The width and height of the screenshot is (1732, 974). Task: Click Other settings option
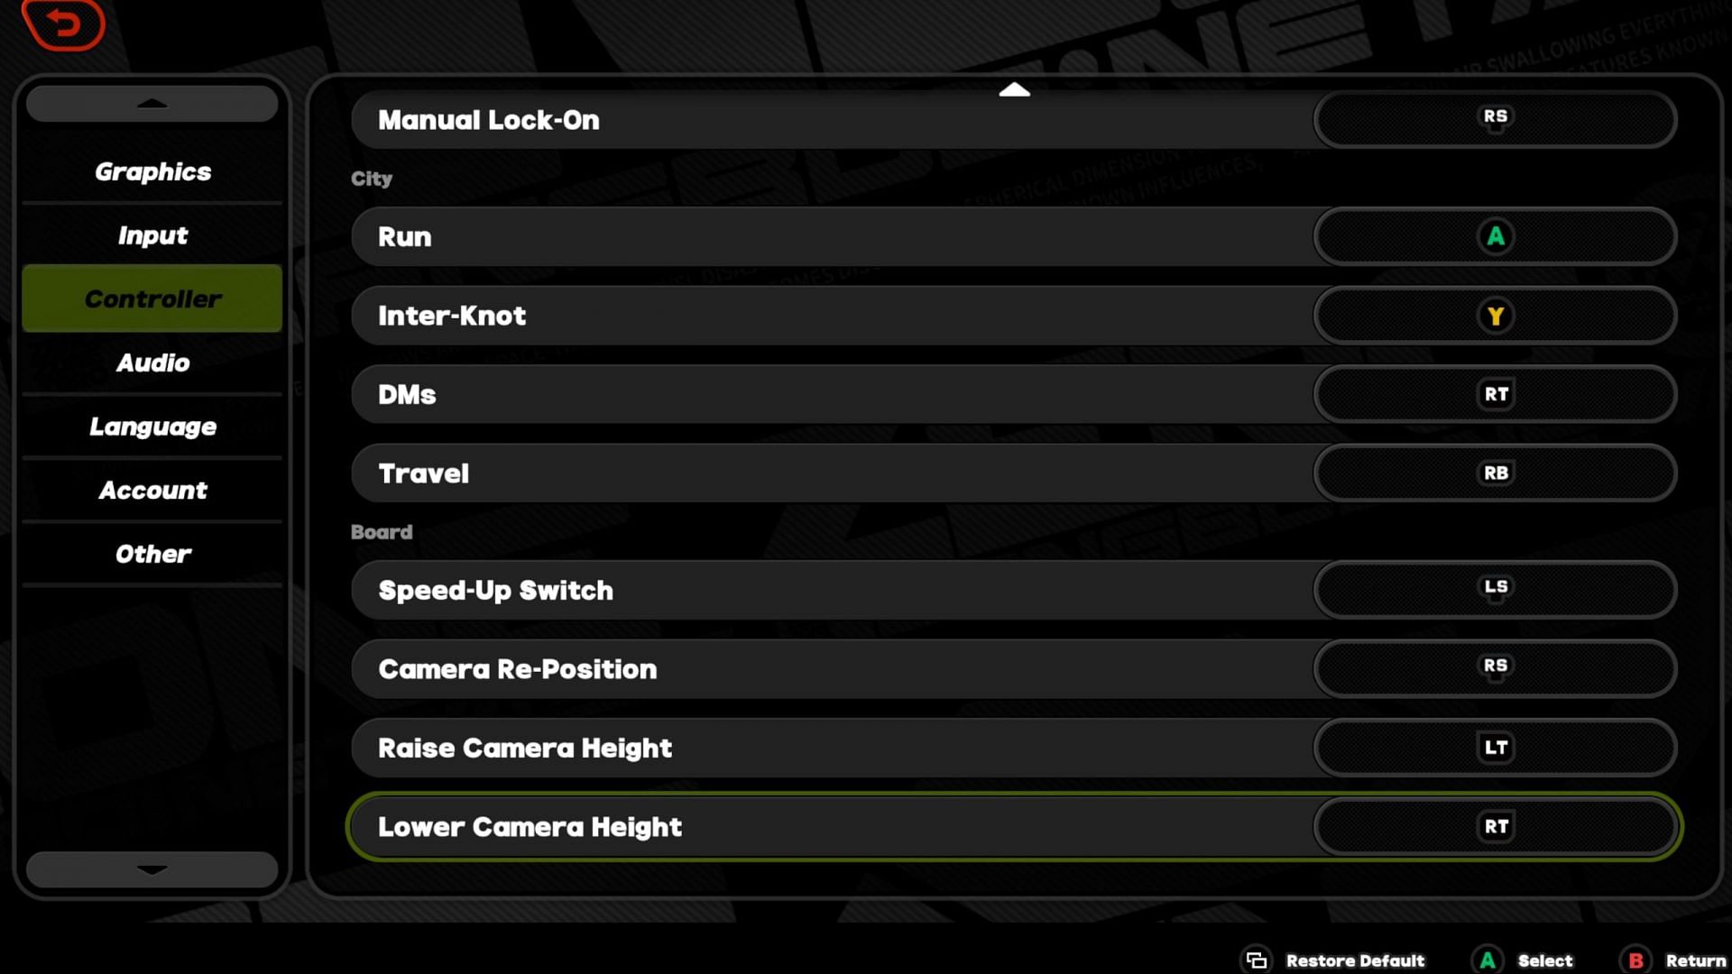pos(152,553)
